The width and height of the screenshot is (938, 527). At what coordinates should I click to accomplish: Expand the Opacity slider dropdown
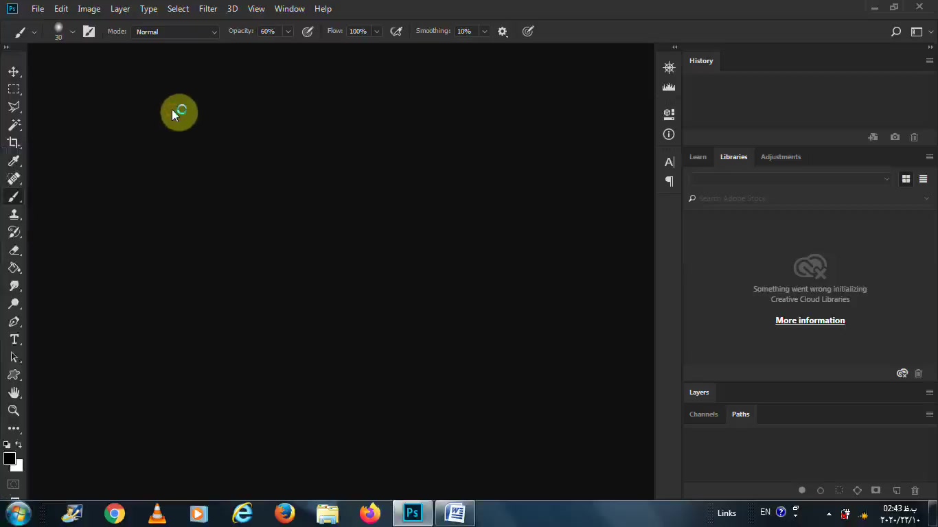288,32
